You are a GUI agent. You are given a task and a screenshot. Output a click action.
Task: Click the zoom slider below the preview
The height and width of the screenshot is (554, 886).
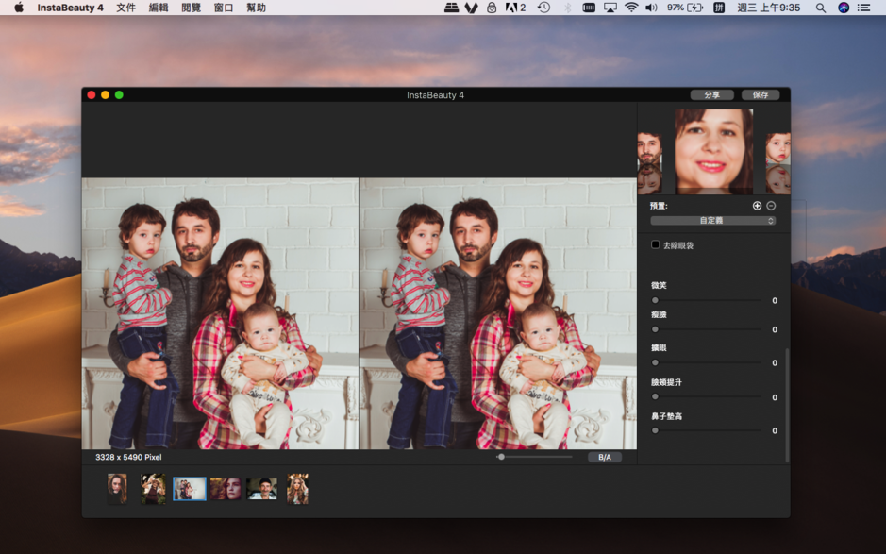(x=500, y=456)
